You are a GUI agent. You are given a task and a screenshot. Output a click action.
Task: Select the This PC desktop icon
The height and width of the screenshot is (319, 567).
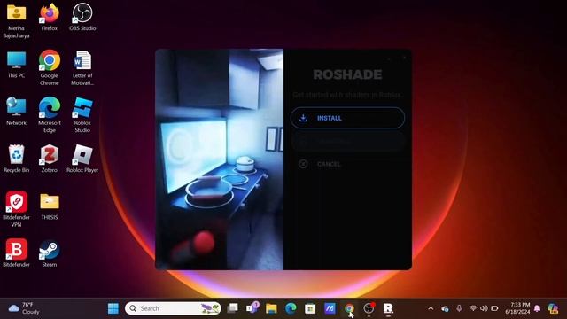[x=16, y=65]
